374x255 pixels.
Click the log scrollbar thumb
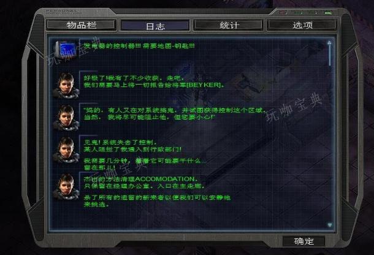click(330, 55)
